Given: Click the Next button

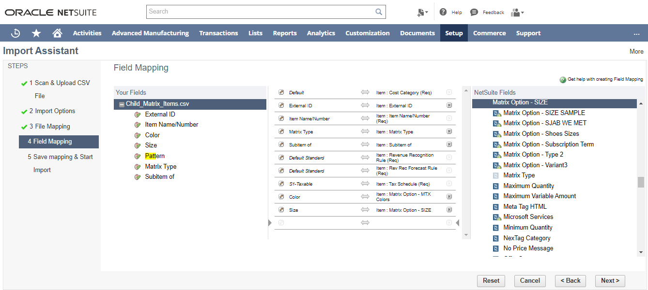Looking at the screenshot, I should 610,281.
